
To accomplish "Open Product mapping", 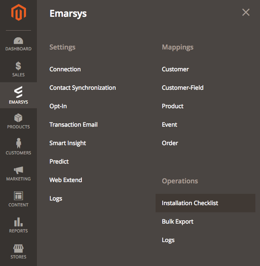I will pos(172,106).
